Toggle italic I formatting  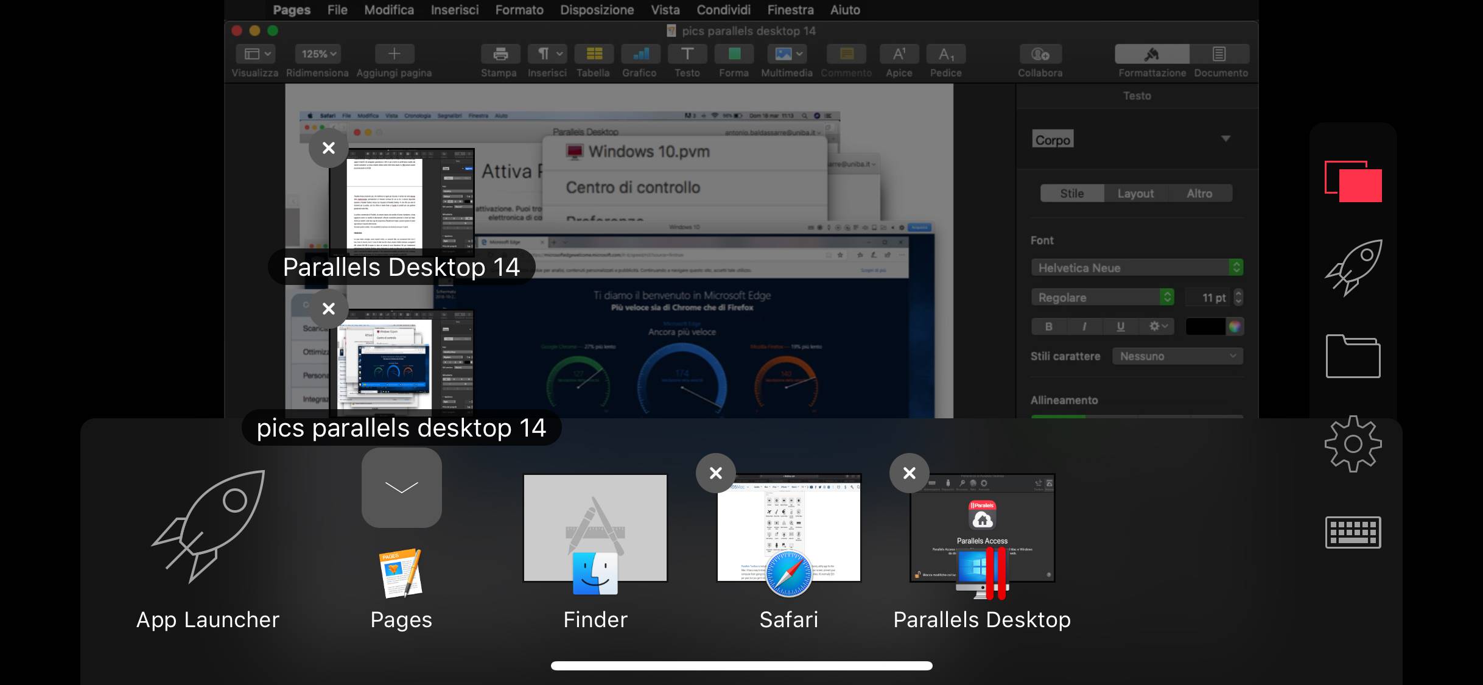click(1084, 326)
